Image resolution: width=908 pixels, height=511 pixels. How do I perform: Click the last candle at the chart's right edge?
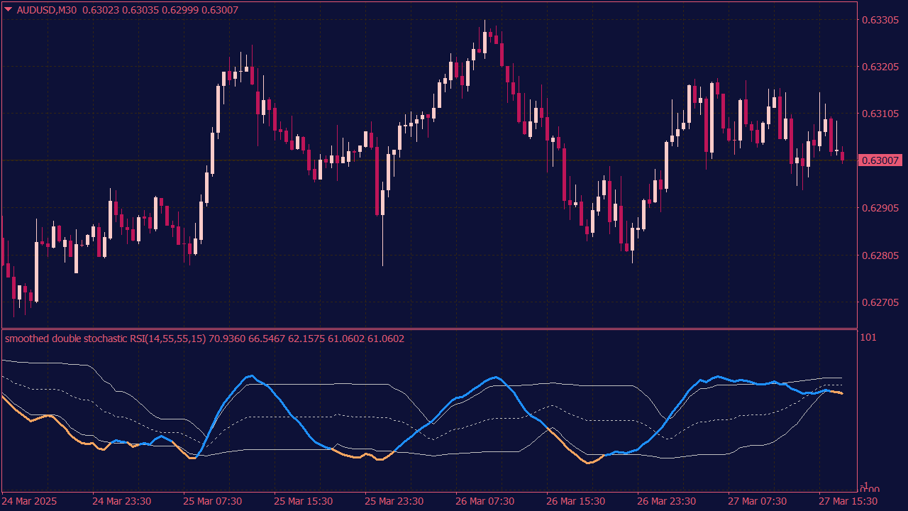point(843,155)
